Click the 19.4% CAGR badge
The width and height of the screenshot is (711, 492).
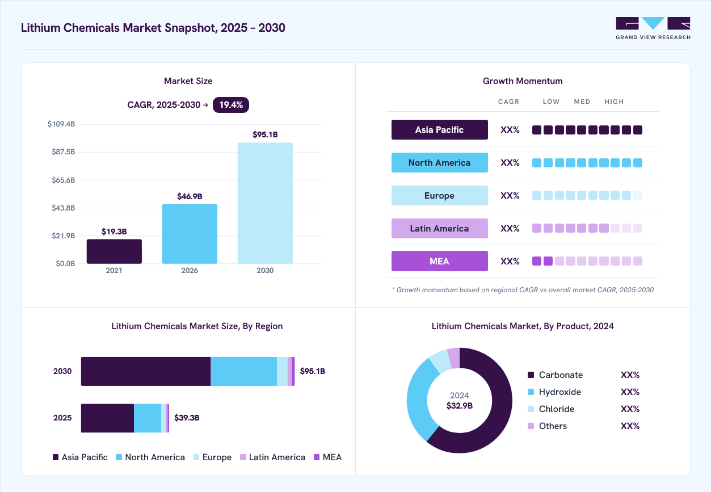231,104
